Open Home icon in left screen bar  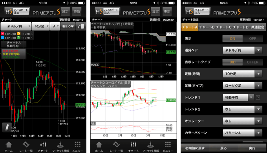9,147
